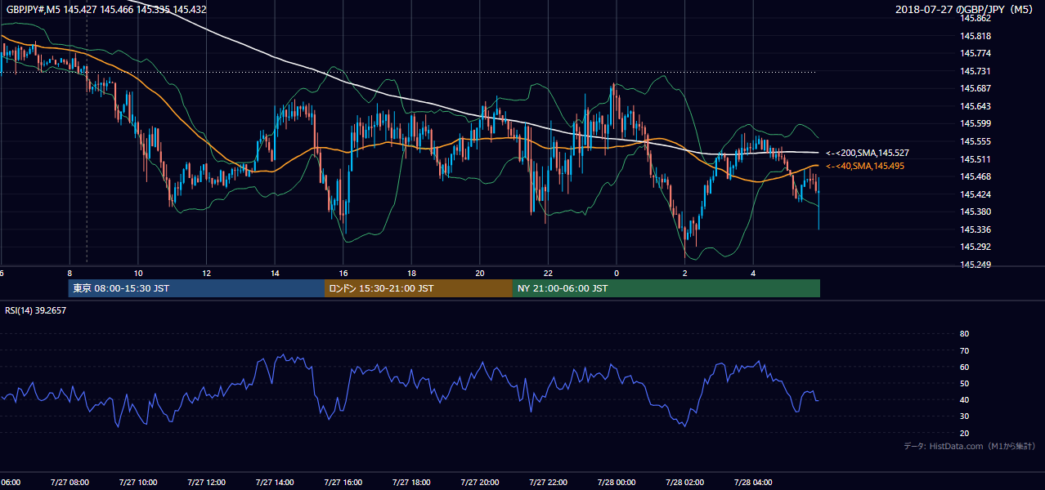Screen dimensions: 1045x490
Task: Click the RSI(14) 39.2657 indicator label
Action: pyautogui.click(x=35, y=310)
